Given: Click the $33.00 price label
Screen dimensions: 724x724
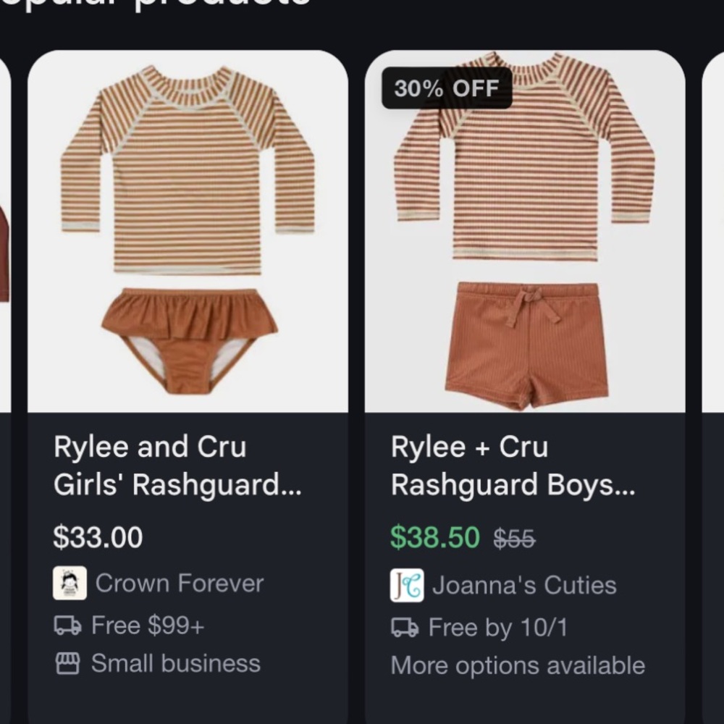Looking at the screenshot, I should (x=98, y=537).
